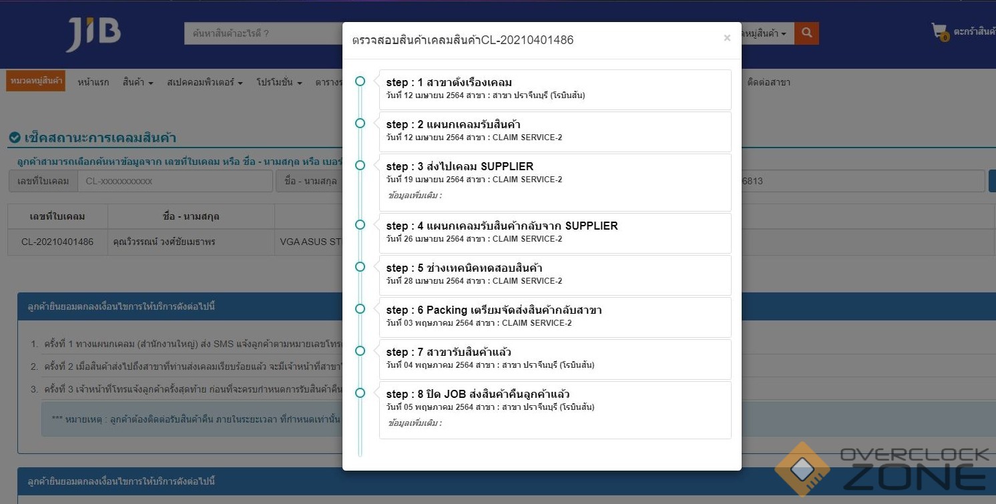
Task: Open the orange หมวดหมู่สินค้า menu button
Action: click(36, 81)
